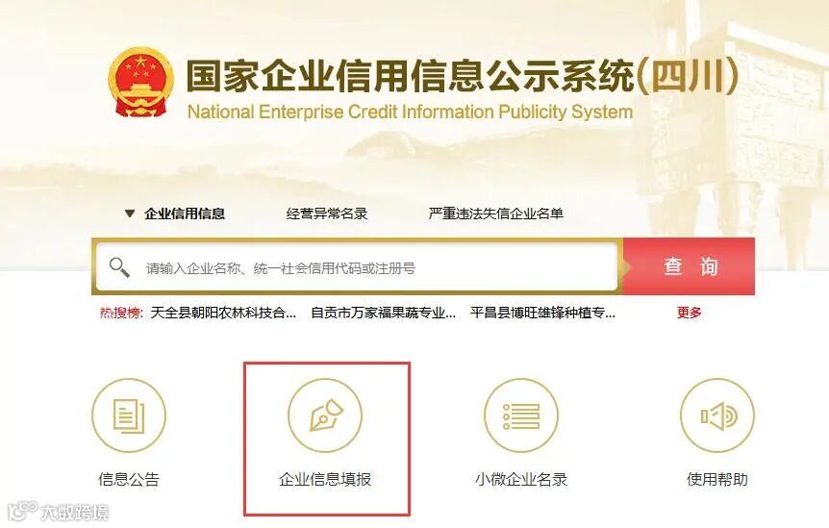The width and height of the screenshot is (829, 528).
Task: Click the national emblem logo
Action: click(140, 82)
